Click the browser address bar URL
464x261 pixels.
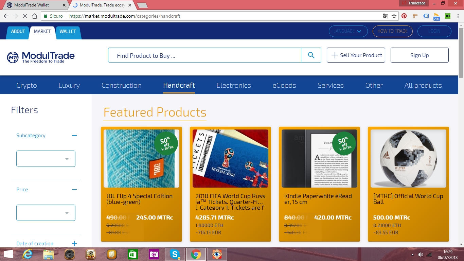(x=125, y=16)
